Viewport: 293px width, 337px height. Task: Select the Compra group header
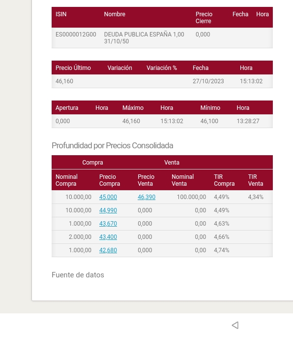coord(92,163)
